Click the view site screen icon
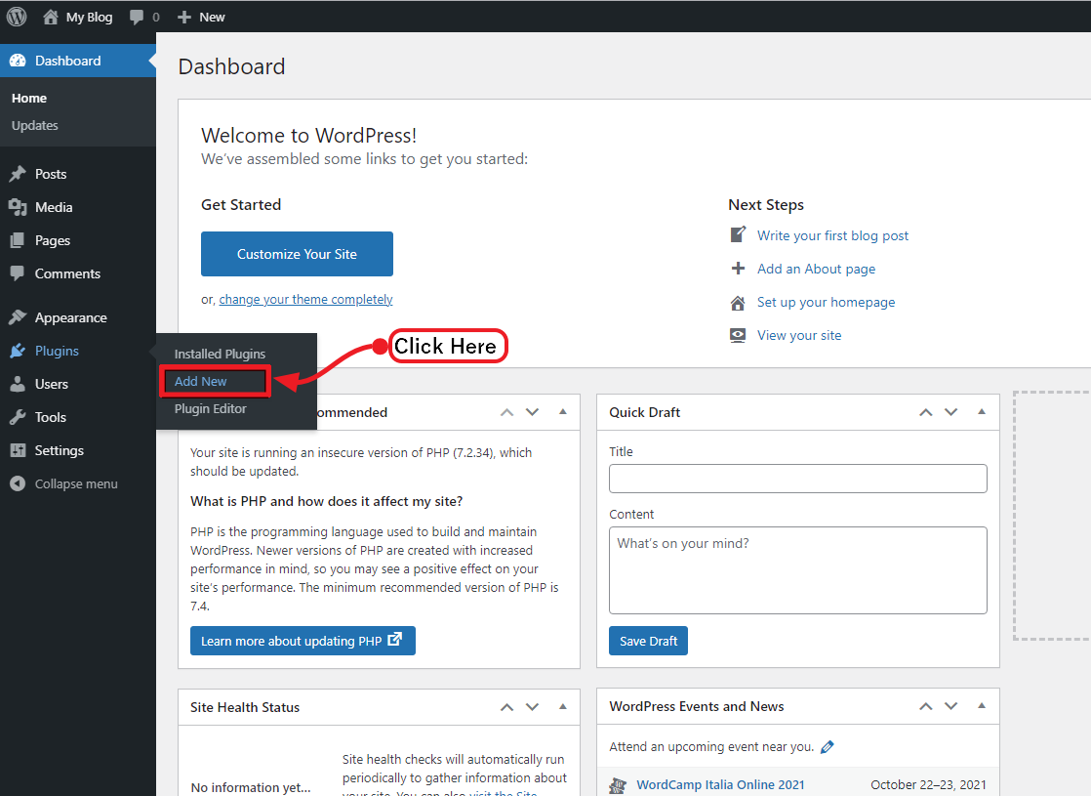The width and height of the screenshot is (1091, 796). (738, 335)
